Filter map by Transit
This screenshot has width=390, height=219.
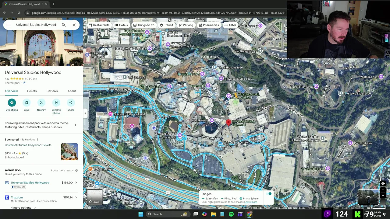tap(166, 25)
